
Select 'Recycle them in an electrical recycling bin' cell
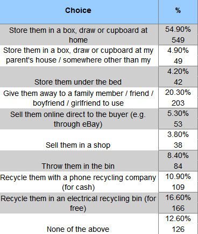click(x=79, y=203)
